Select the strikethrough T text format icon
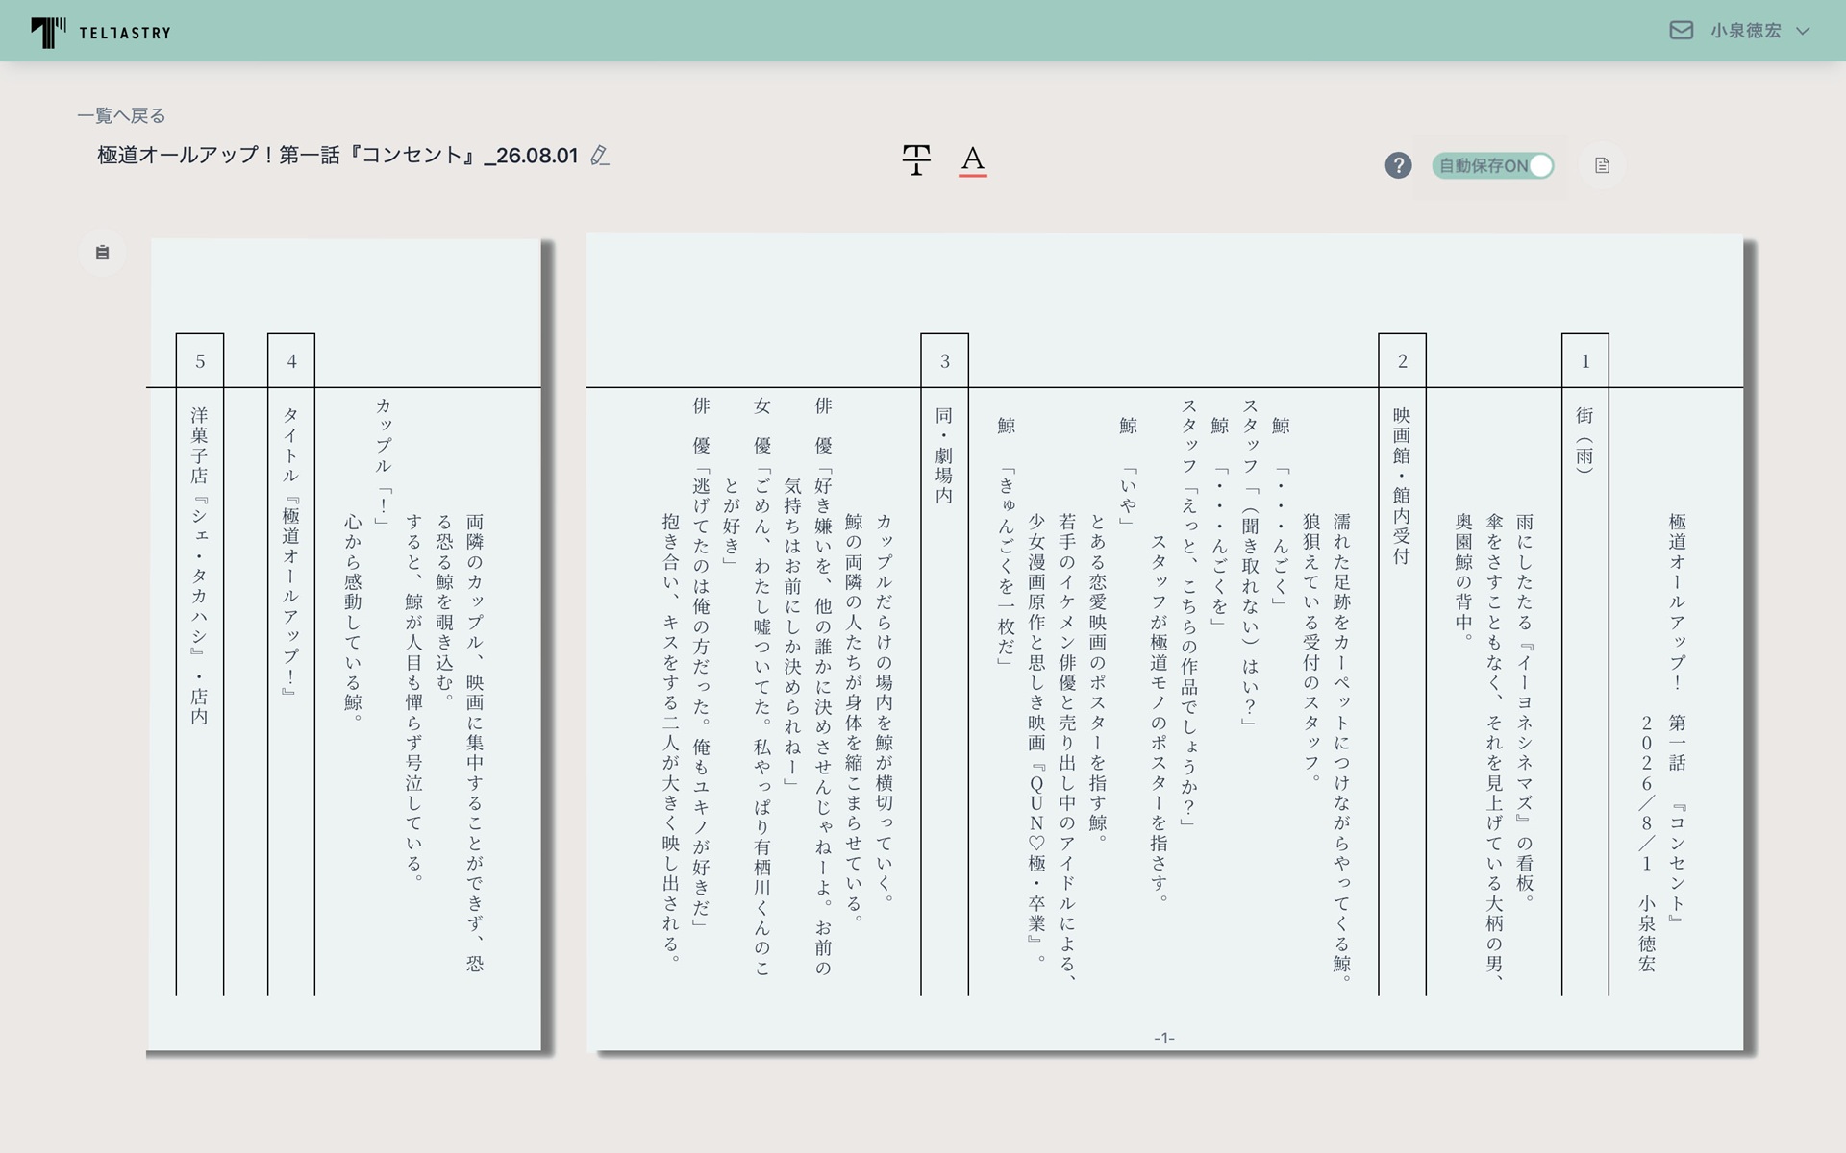Viewport: 1846px width, 1153px height. (916, 159)
